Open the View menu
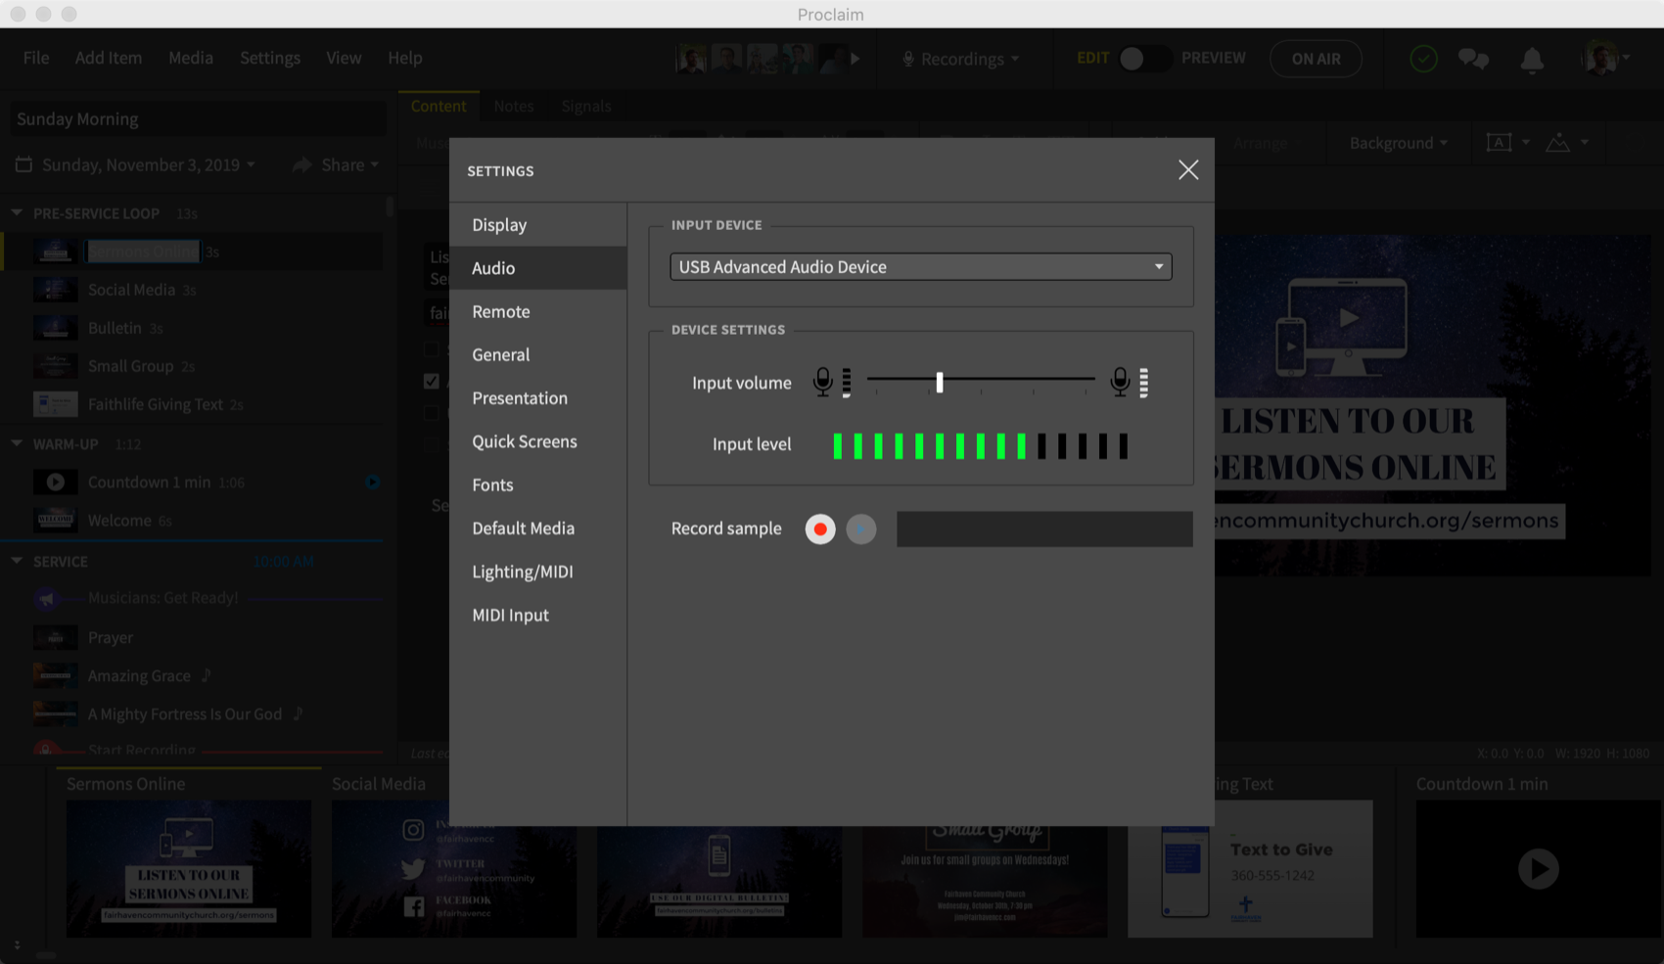Viewport: 1664px width, 964px height. (x=344, y=58)
